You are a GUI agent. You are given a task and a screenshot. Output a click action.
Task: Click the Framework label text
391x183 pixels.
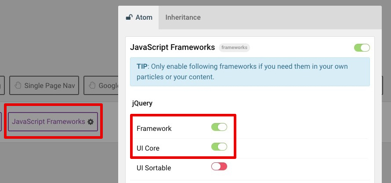click(154, 129)
